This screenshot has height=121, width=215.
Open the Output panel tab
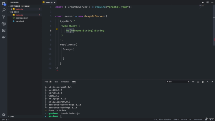(x=56, y=82)
